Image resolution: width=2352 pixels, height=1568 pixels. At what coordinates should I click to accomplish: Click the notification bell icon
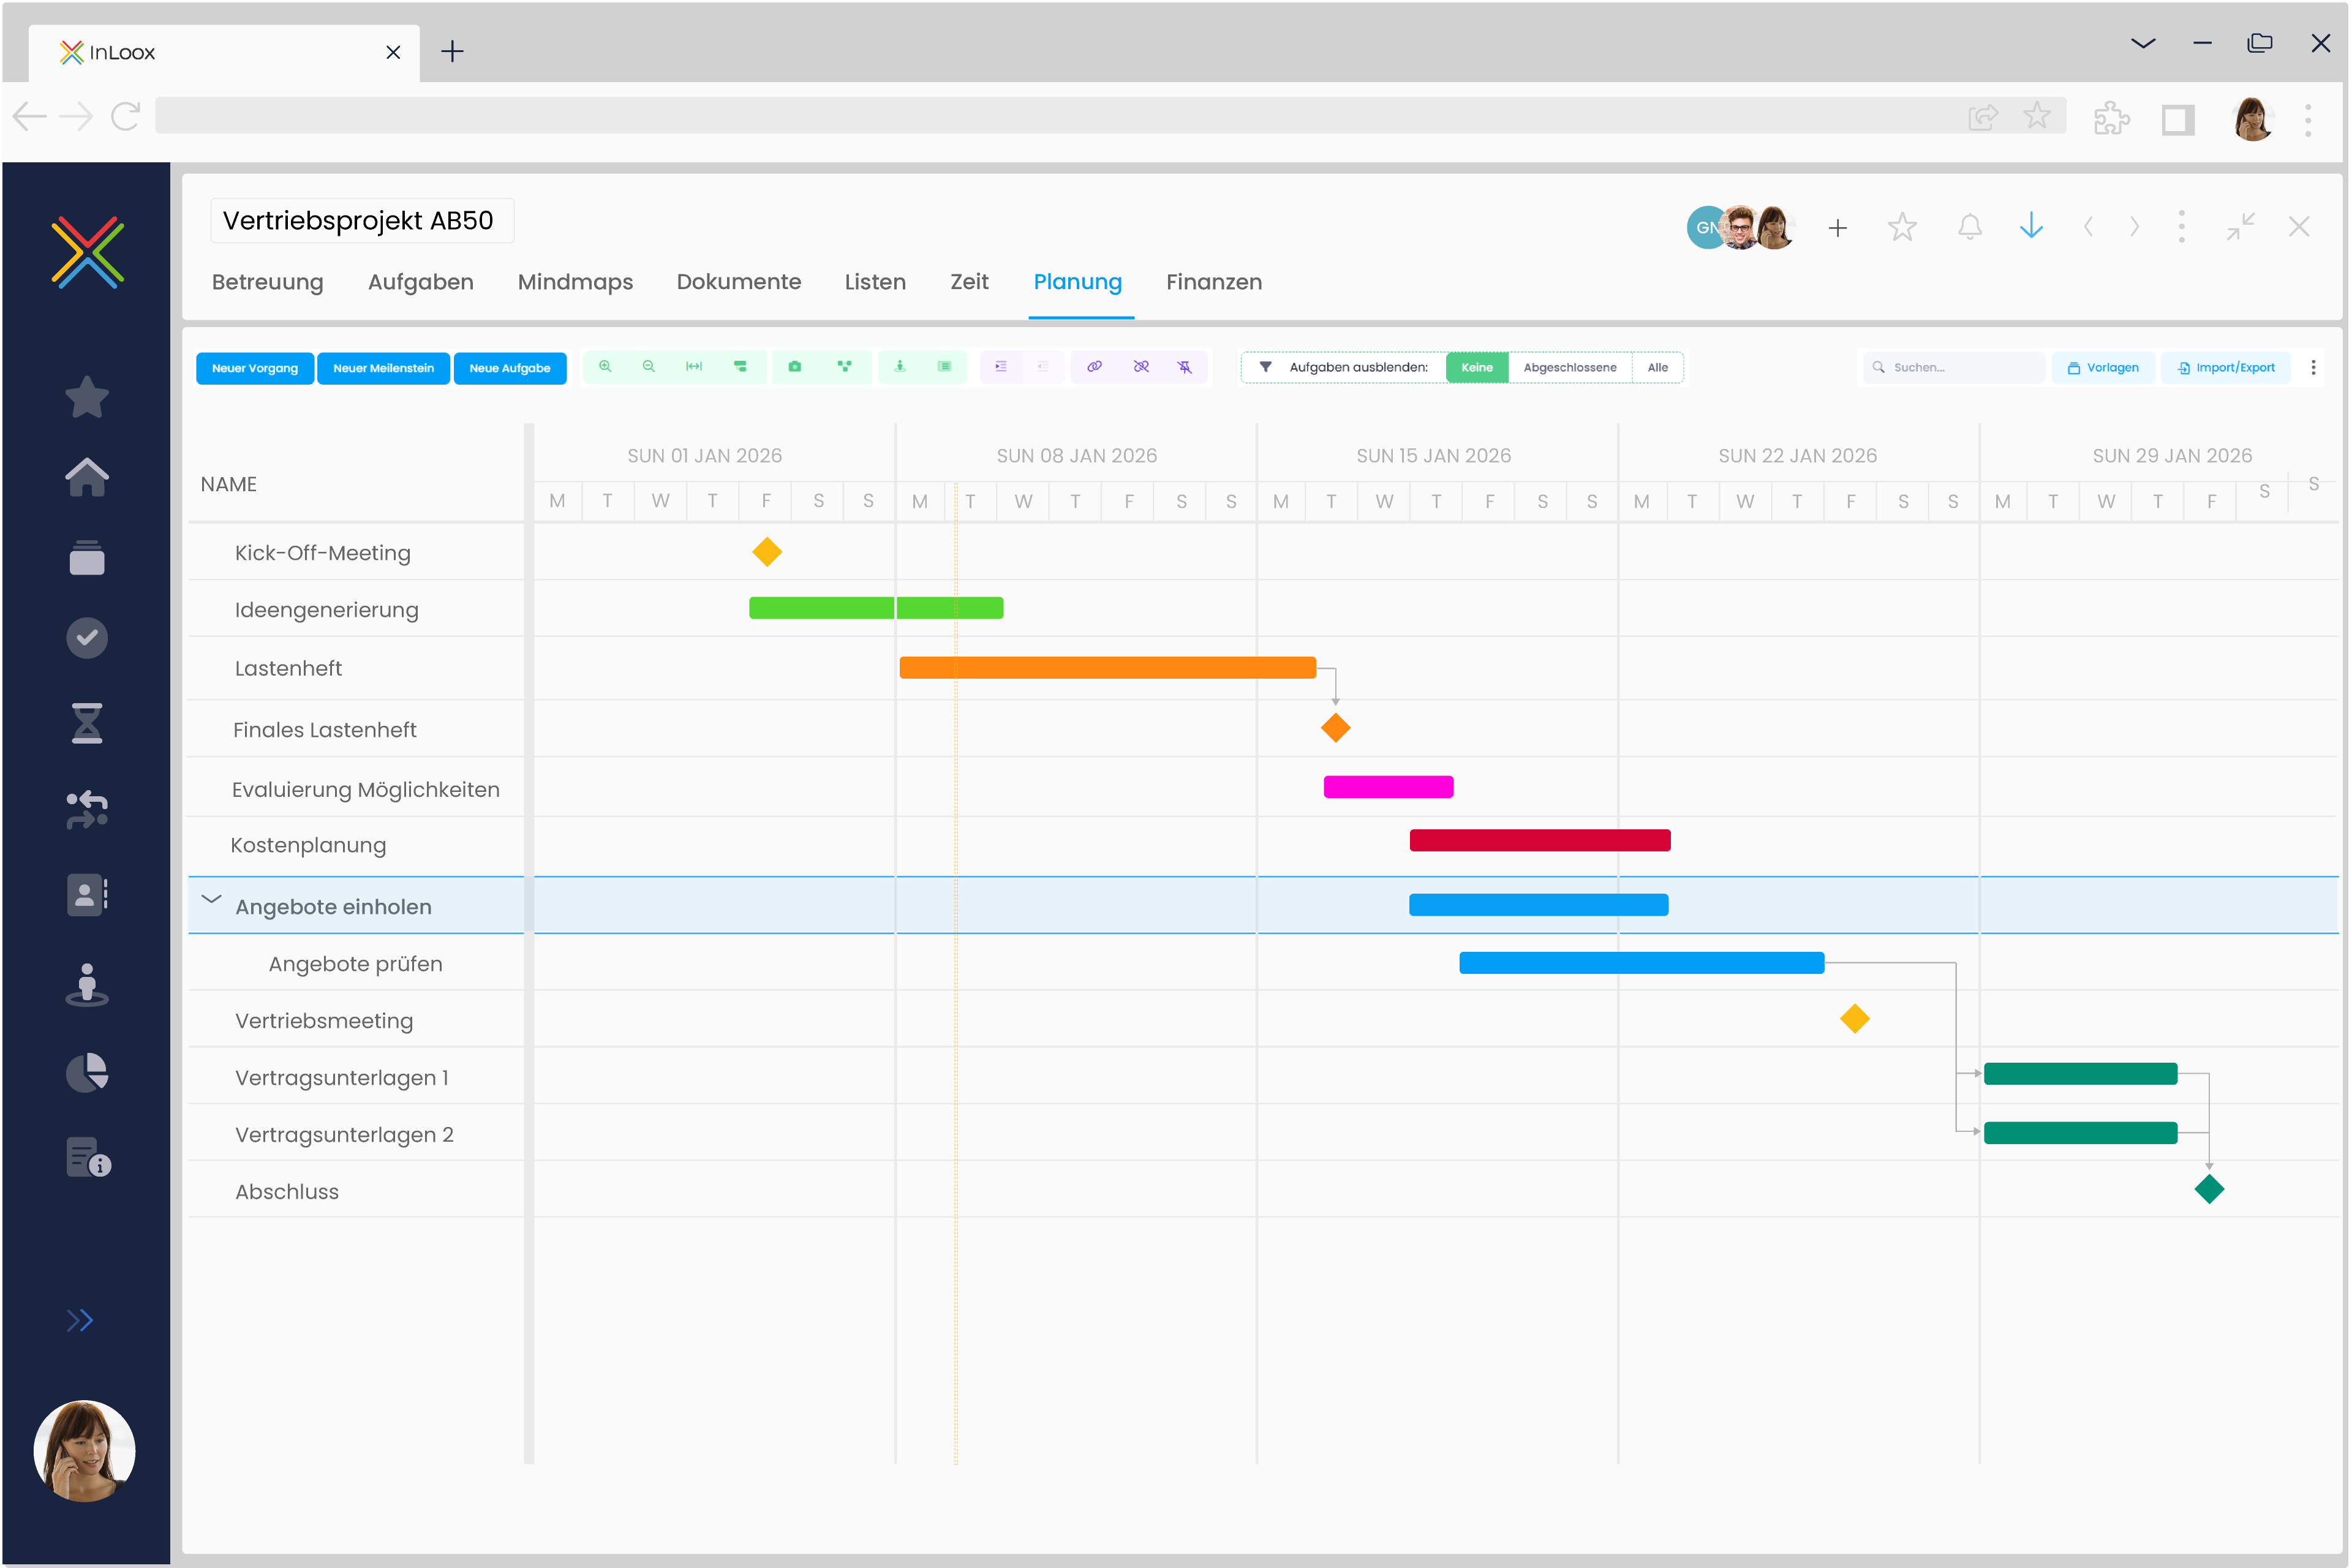1970,227
